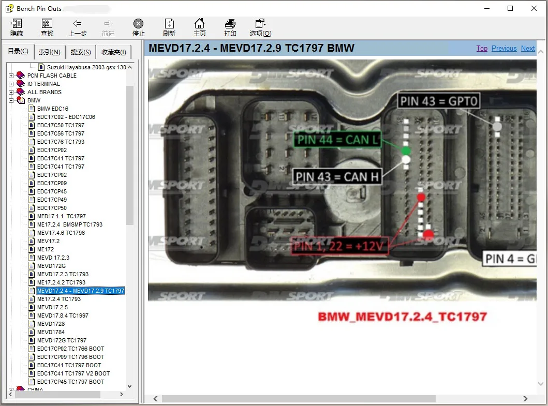Image resolution: width=548 pixels, height=406 pixels.
Task: Click the tree horizontal scrollbar right arrow
Action: click(x=121, y=394)
